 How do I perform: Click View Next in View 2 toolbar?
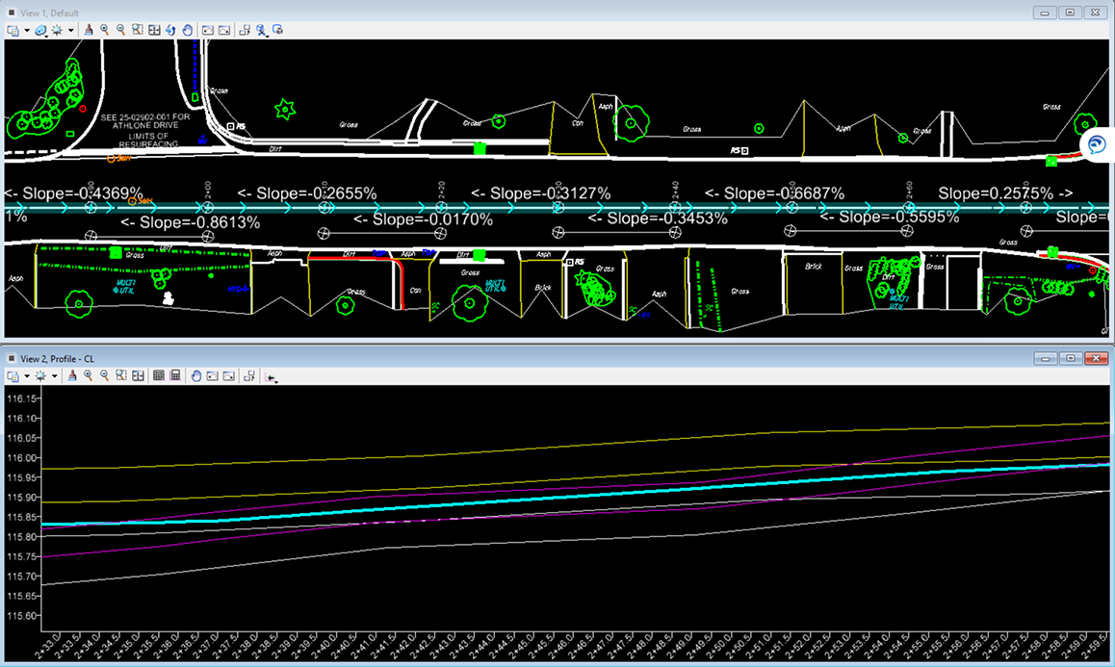tap(227, 375)
